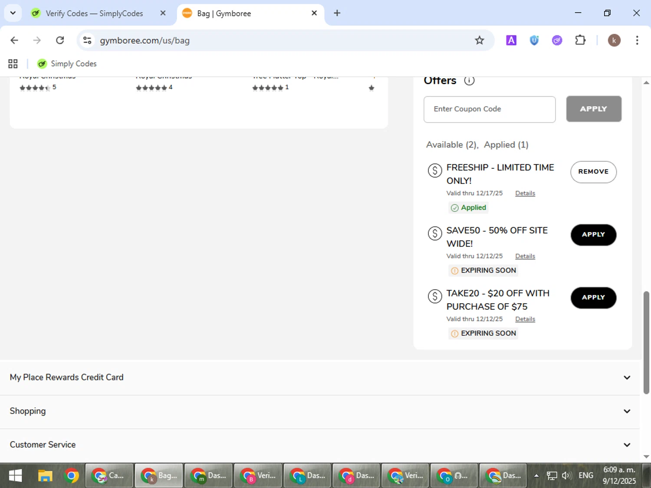
Task: Click the scrollbar up arrow
Action: (646, 82)
